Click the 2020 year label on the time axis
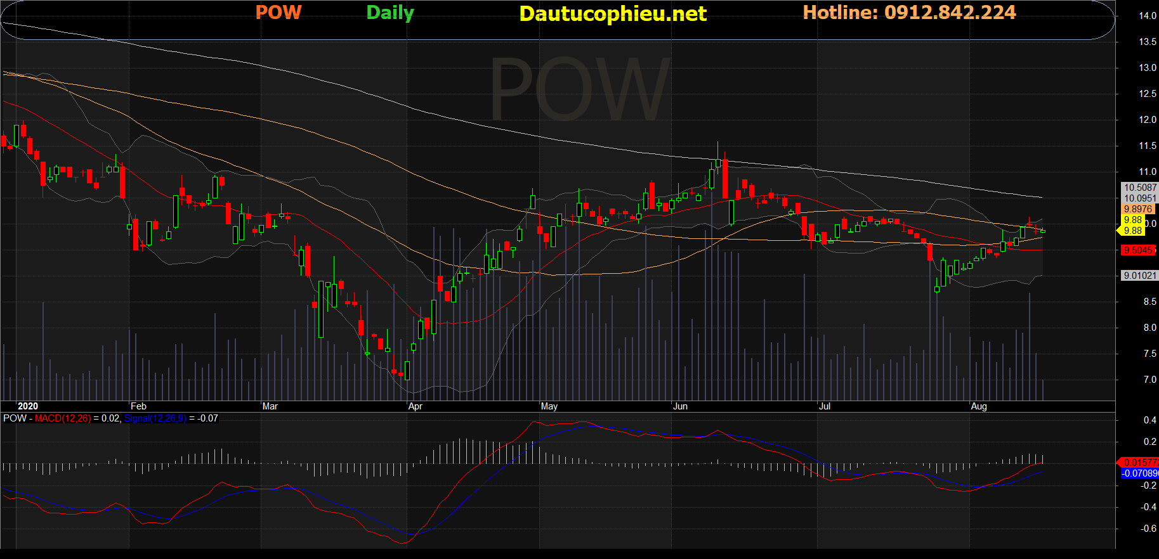The image size is (1159, 559). coord(28,406)
